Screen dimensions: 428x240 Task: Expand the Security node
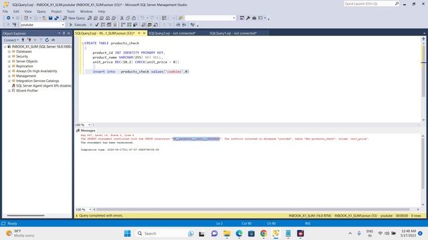(x=9, y=56)
